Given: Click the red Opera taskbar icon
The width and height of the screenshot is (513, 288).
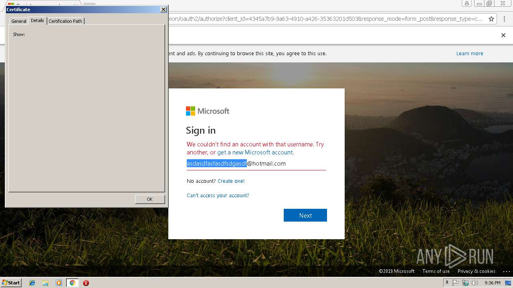Looking at the screenshot, I should (x=86, y=283).
